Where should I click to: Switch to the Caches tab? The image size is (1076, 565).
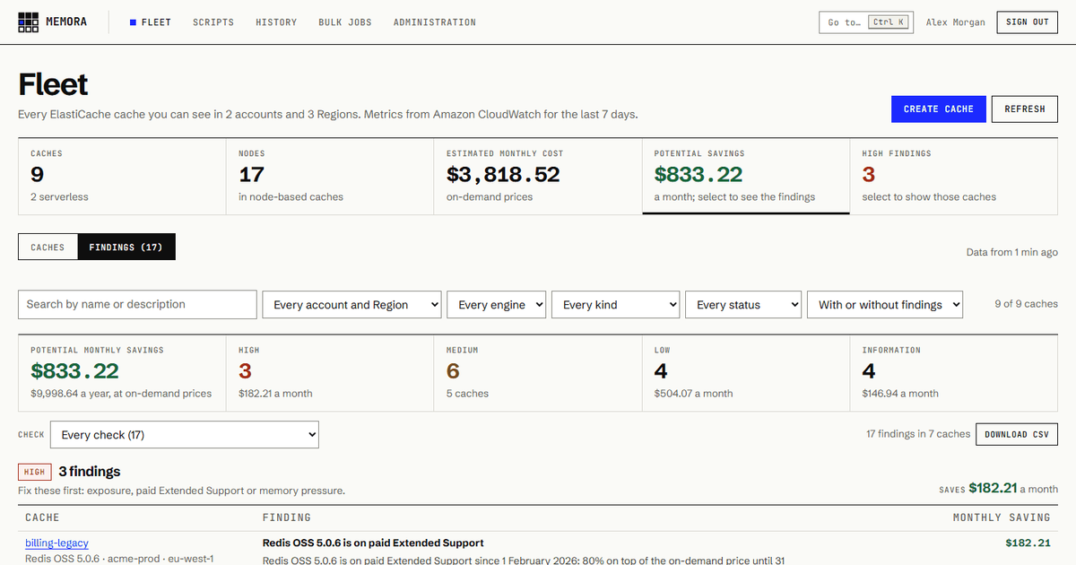(48, 248)
